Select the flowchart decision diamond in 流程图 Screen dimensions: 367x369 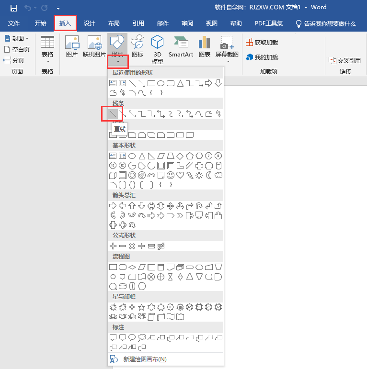[x=132, y=268]
